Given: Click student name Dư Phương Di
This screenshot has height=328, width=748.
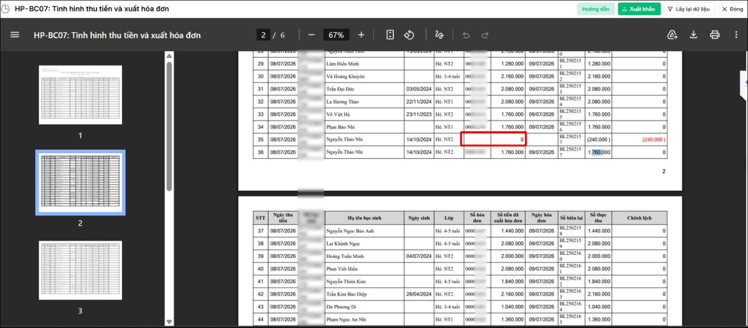Looking at the screenshot, I should 342,306.
